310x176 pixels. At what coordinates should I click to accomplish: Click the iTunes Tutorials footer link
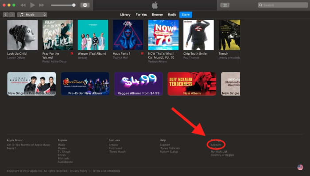(x=170, y=148)
